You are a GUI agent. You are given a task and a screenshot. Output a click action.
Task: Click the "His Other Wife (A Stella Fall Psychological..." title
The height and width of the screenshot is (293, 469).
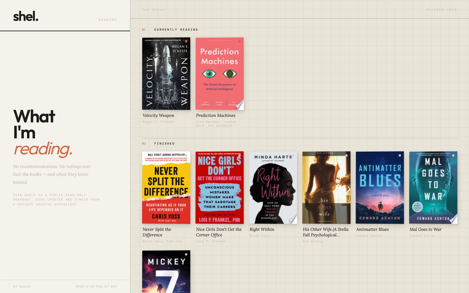[326, 232]
